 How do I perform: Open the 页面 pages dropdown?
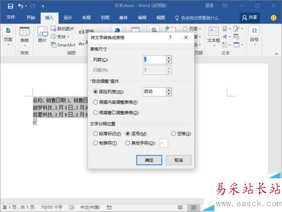pyautogui.click(x=8, y=37)
